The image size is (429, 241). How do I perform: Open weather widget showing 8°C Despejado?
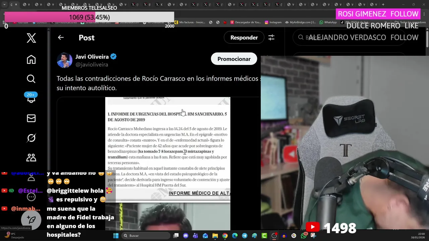pos(14,236)
